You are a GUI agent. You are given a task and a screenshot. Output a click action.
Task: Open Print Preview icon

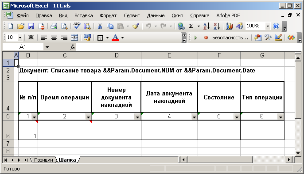coord(64,26)
